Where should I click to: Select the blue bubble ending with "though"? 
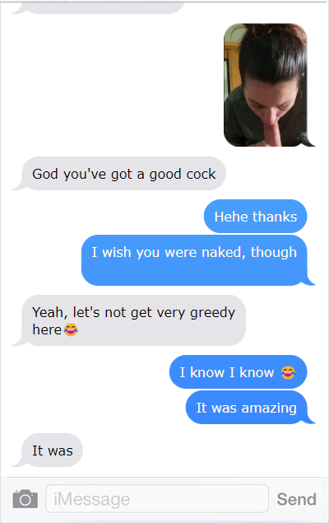click(x=194, y=260)
